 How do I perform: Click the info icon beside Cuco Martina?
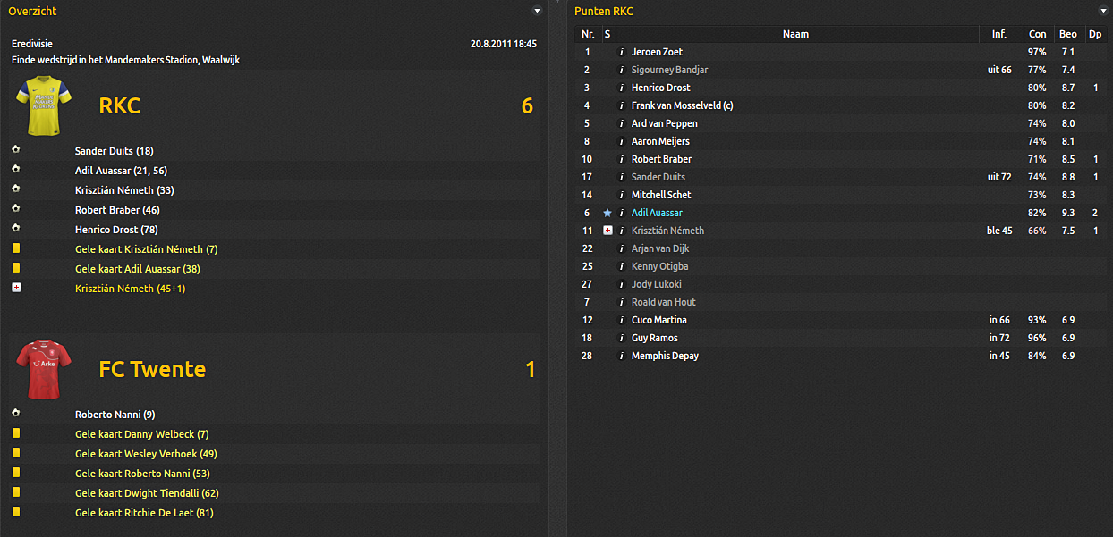pos(622,320)
